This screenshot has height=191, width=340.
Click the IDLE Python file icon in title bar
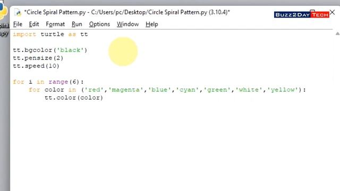pos(18,13)
